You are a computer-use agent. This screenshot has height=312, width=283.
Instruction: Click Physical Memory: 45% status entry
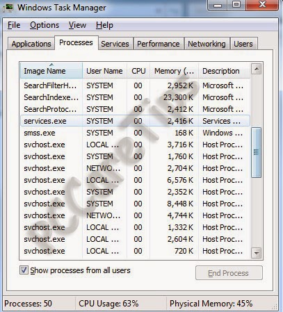(211, 304)
